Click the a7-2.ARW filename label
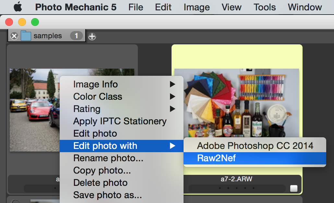 (236, 179)
